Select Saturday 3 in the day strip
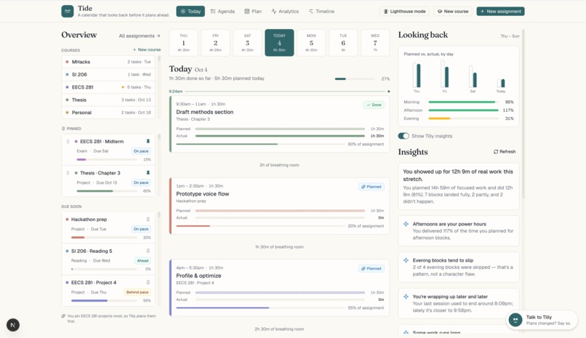 click(x=247, y=43)
